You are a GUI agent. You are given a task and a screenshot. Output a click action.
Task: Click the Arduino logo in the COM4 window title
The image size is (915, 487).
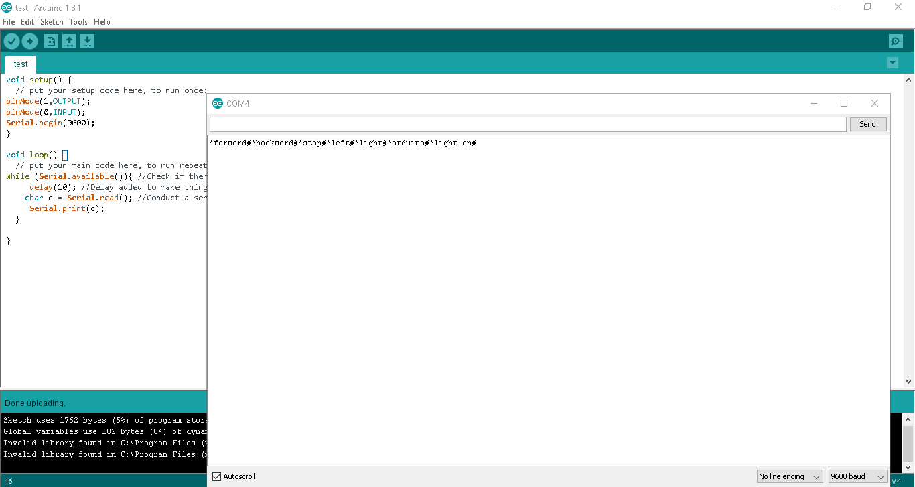[x=218, y=103]
